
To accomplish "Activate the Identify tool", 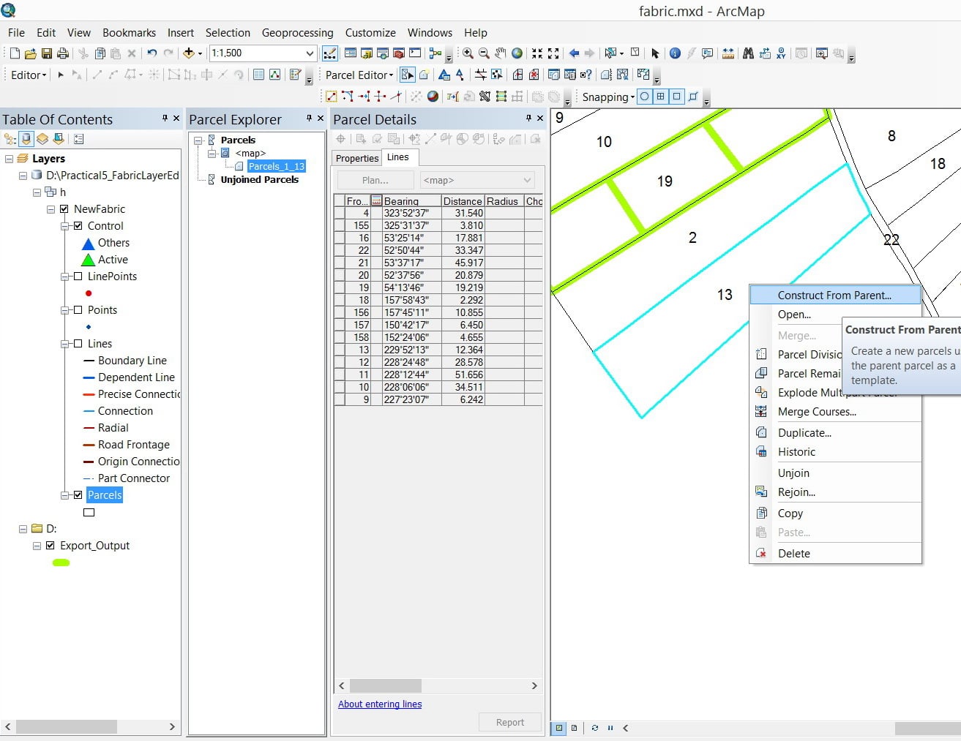I will [x=675, y=53].
